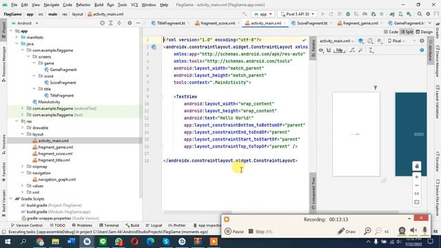Click the Draw button in recorder
The width and height of the screenshot is (441, 248).
click(347, 231)
